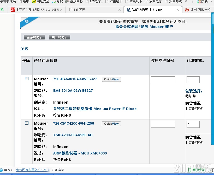214x175 pixels.
Task: Close the Mouser shopping cart tab
Action: point(178,10)
